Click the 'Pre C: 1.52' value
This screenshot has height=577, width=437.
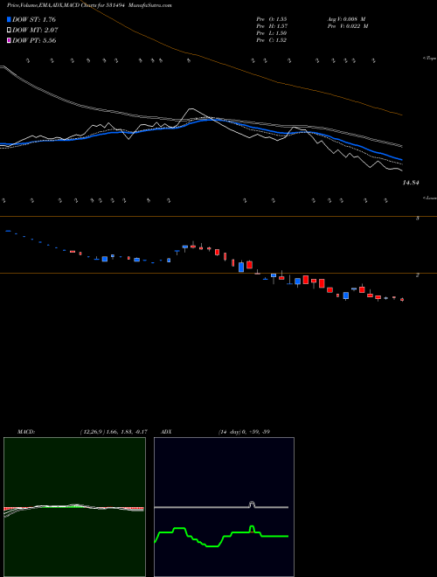(272, 40)
